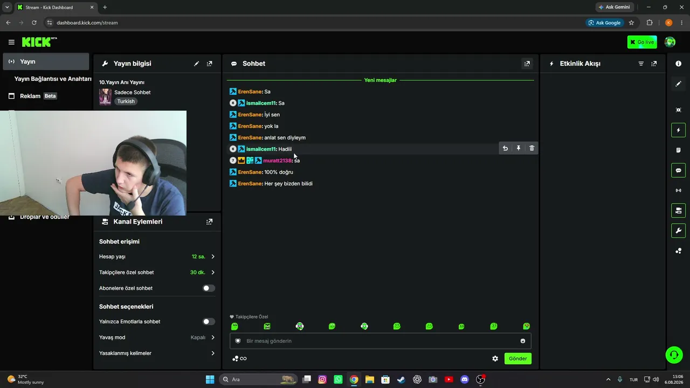Viewport: 690px width, 388px height.
Task: Click the Ask Gemini button
Action: click(x=614, y=7)
